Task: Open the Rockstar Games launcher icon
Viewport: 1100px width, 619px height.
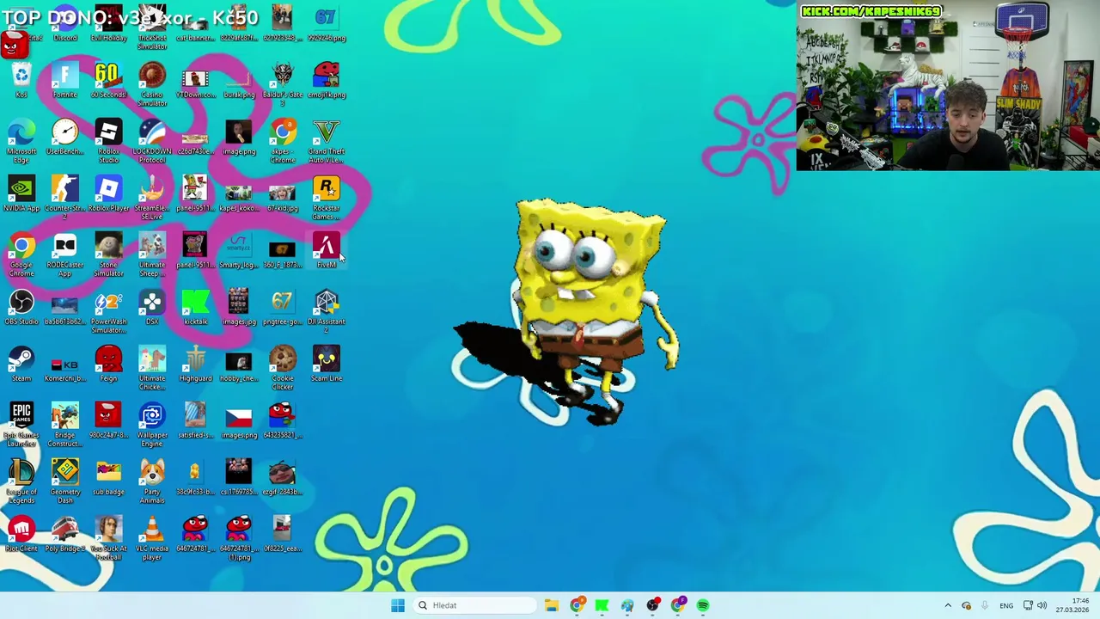Action: [x=327, y=198]
